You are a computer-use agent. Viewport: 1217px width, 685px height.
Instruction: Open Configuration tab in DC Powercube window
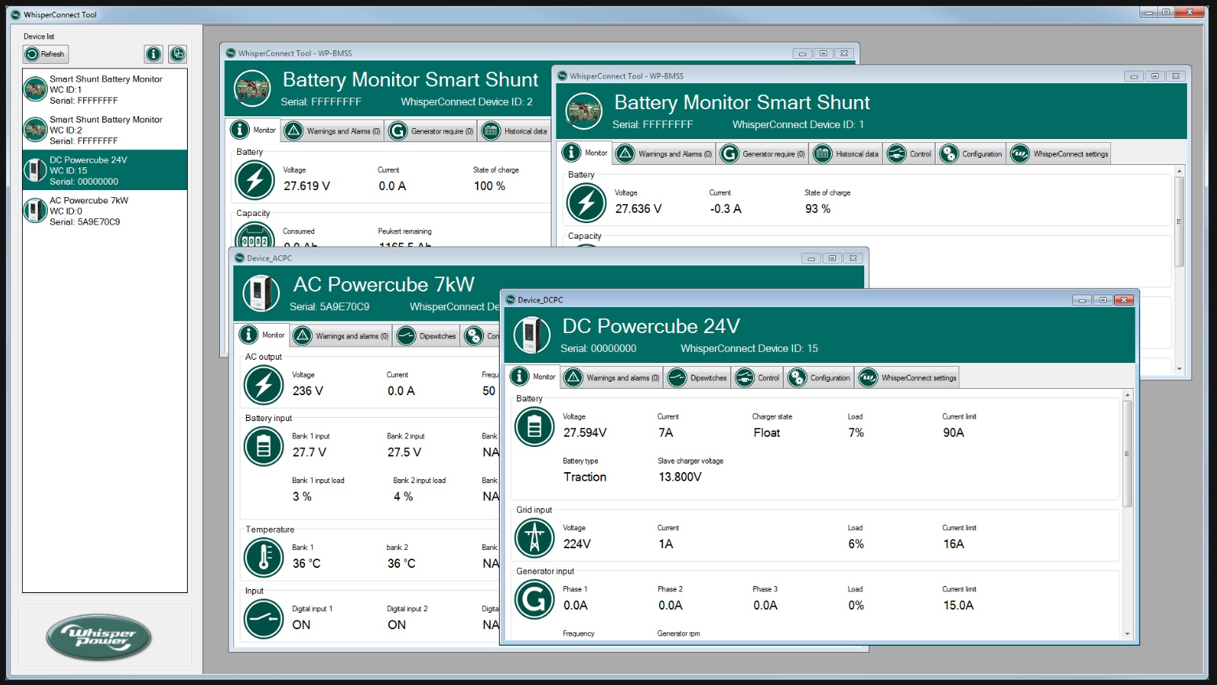pyautogui.click(x=819, y=378)
